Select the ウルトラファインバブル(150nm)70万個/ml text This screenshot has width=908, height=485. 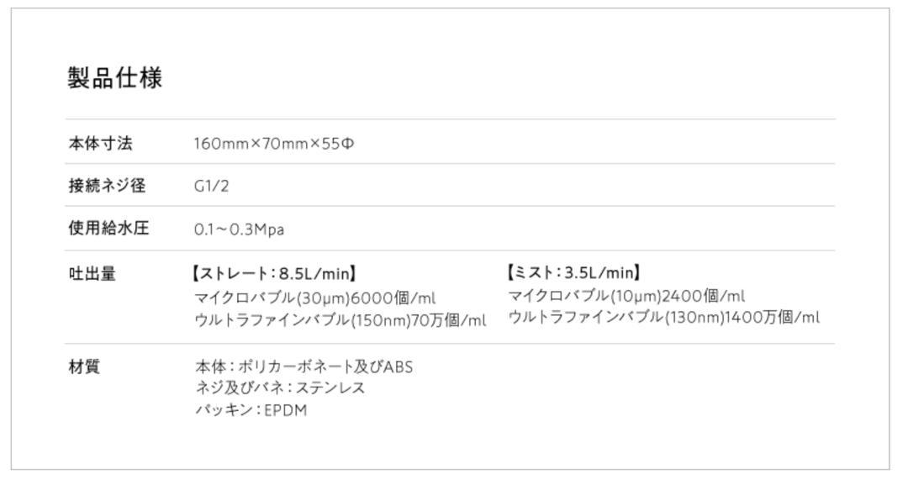340,320
